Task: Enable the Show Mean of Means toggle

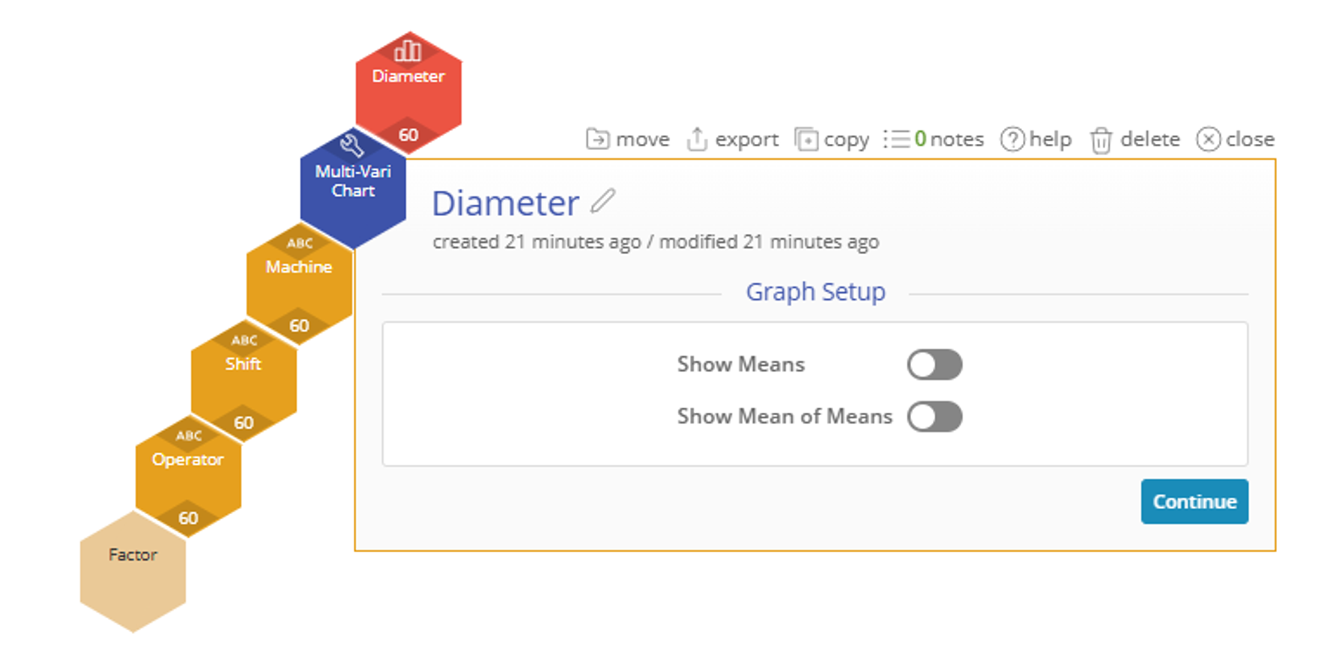Action: [x=934, y=417]
